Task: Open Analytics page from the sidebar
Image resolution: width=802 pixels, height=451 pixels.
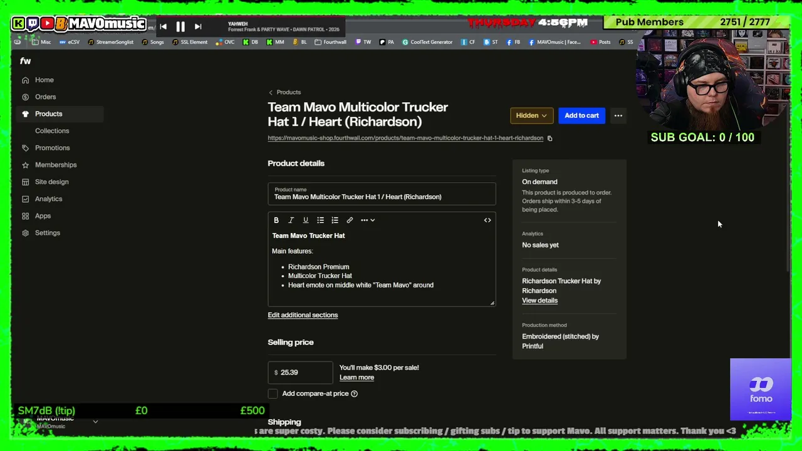Action: (49, 199)
